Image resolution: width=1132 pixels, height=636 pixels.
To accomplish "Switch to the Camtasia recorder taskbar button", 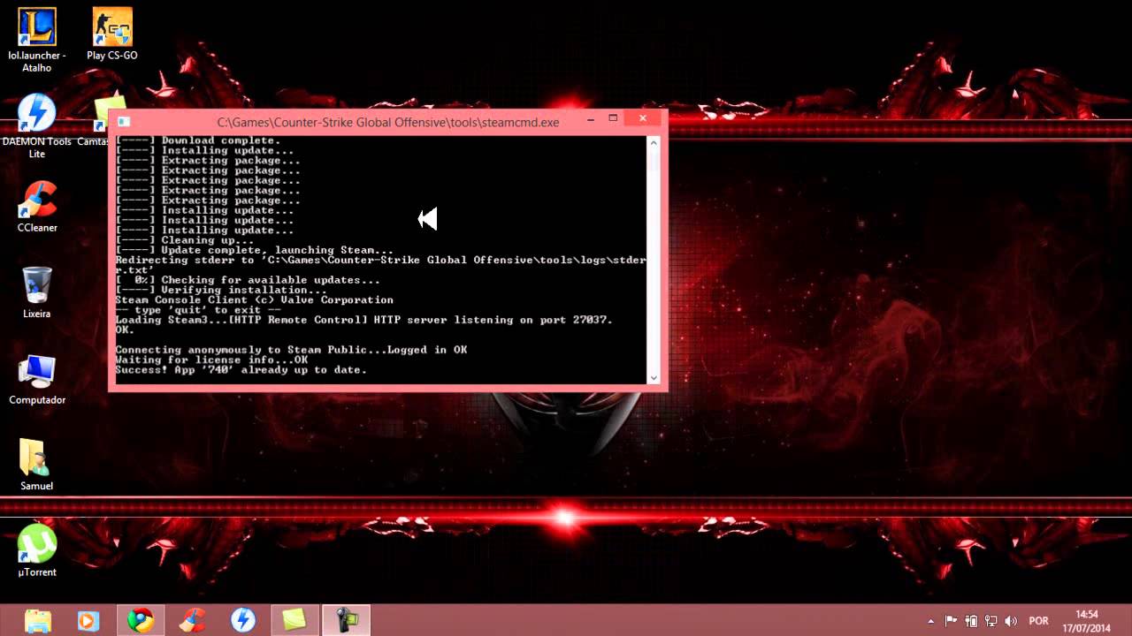I will pyautogui.click(x=346, y=620).
